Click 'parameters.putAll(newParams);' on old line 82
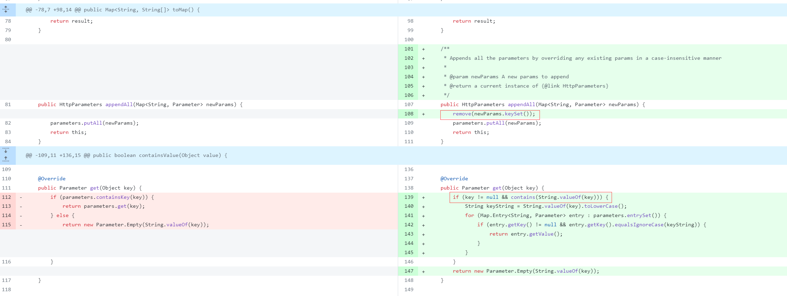 point(94,123)
